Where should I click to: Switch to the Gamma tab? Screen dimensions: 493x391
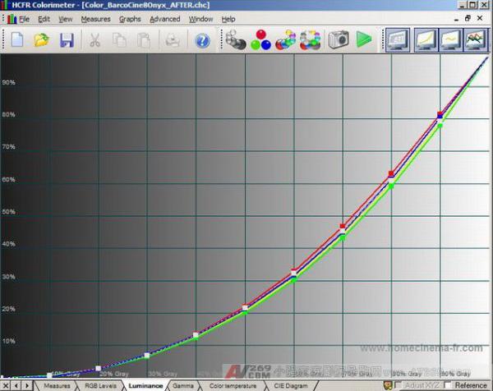click(x=182, y=384)
